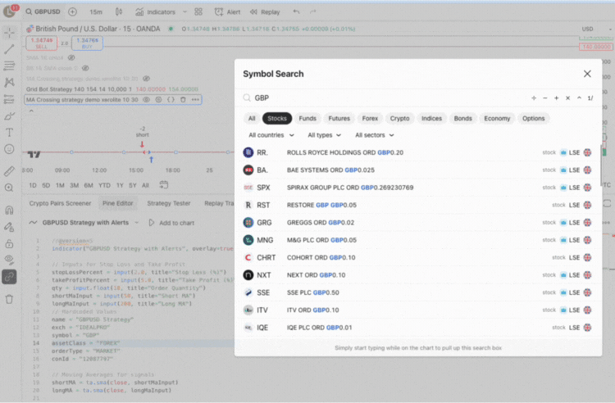
Task: Open the All countries dropdown
Action: [x=271, y=135]
